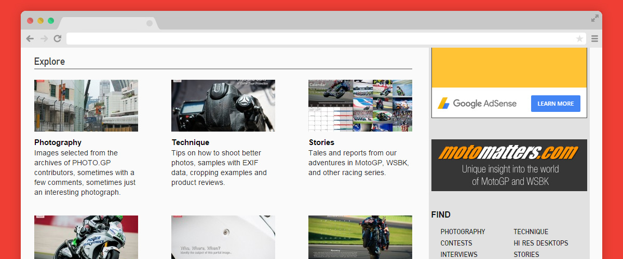Click the Learn More AdSense button
Screen dimensions: 623x259
tap(556, 104)
